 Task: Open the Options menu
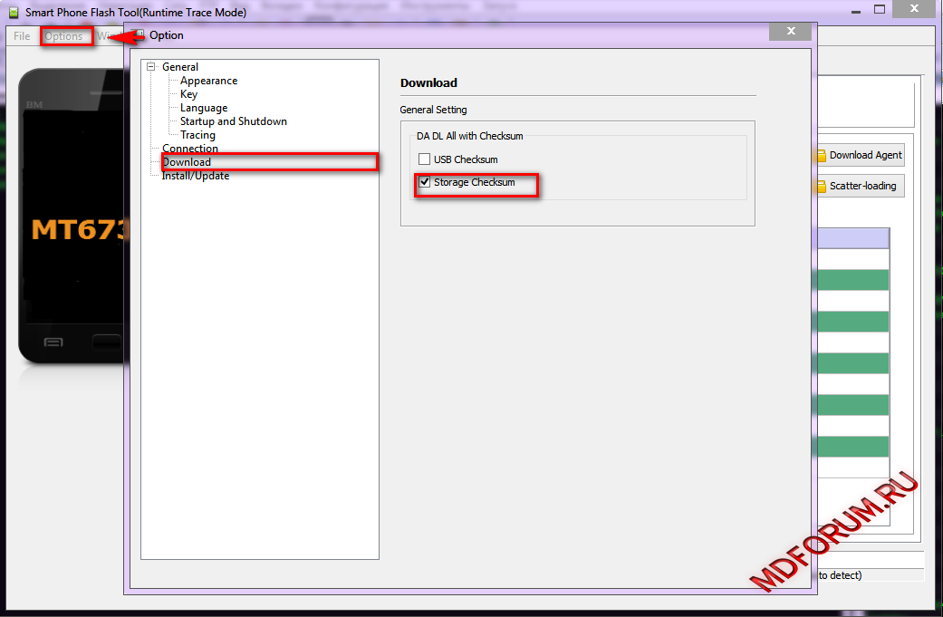click(x=64, y=36)
